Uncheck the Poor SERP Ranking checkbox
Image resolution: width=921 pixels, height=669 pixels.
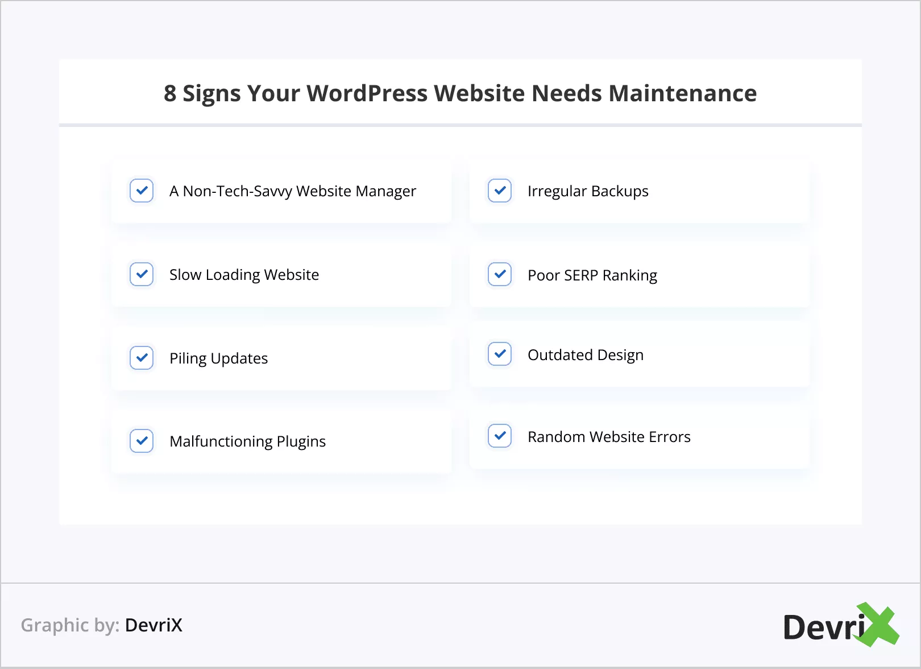tap(500, 274)
